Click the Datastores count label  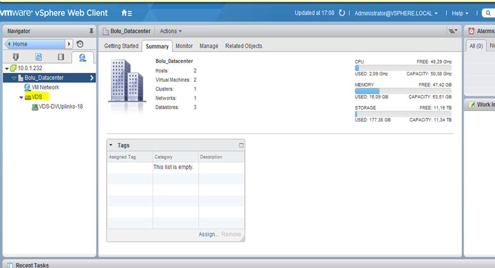167,107
